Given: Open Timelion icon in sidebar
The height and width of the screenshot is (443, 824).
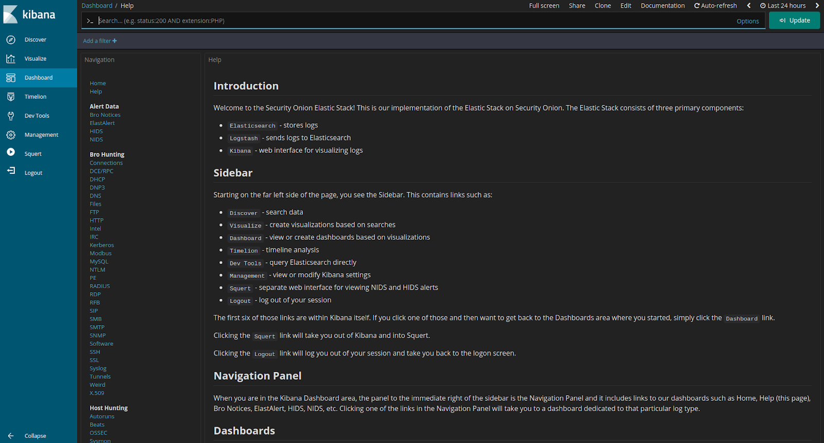Looking at the screenshot, I should pos(11,97).
